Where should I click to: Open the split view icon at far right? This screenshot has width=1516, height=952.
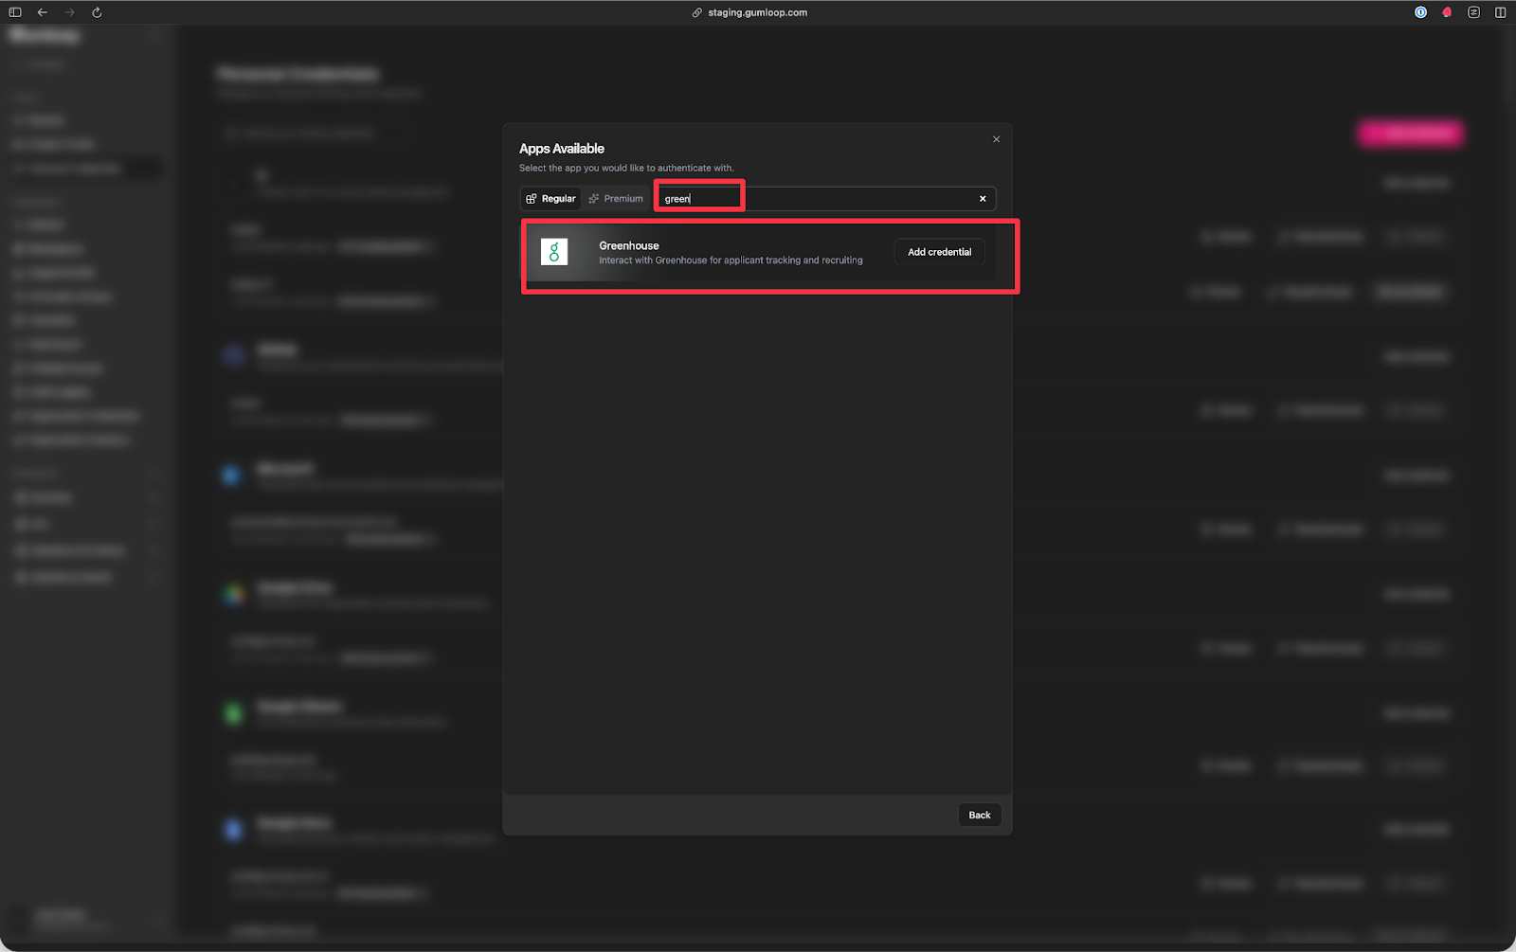tap(1500, 12)
